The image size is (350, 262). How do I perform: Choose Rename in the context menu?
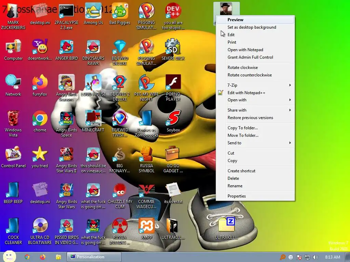256,186
